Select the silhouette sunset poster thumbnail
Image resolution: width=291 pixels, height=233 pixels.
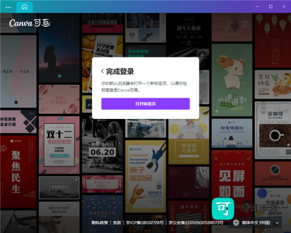coord(59,48)
